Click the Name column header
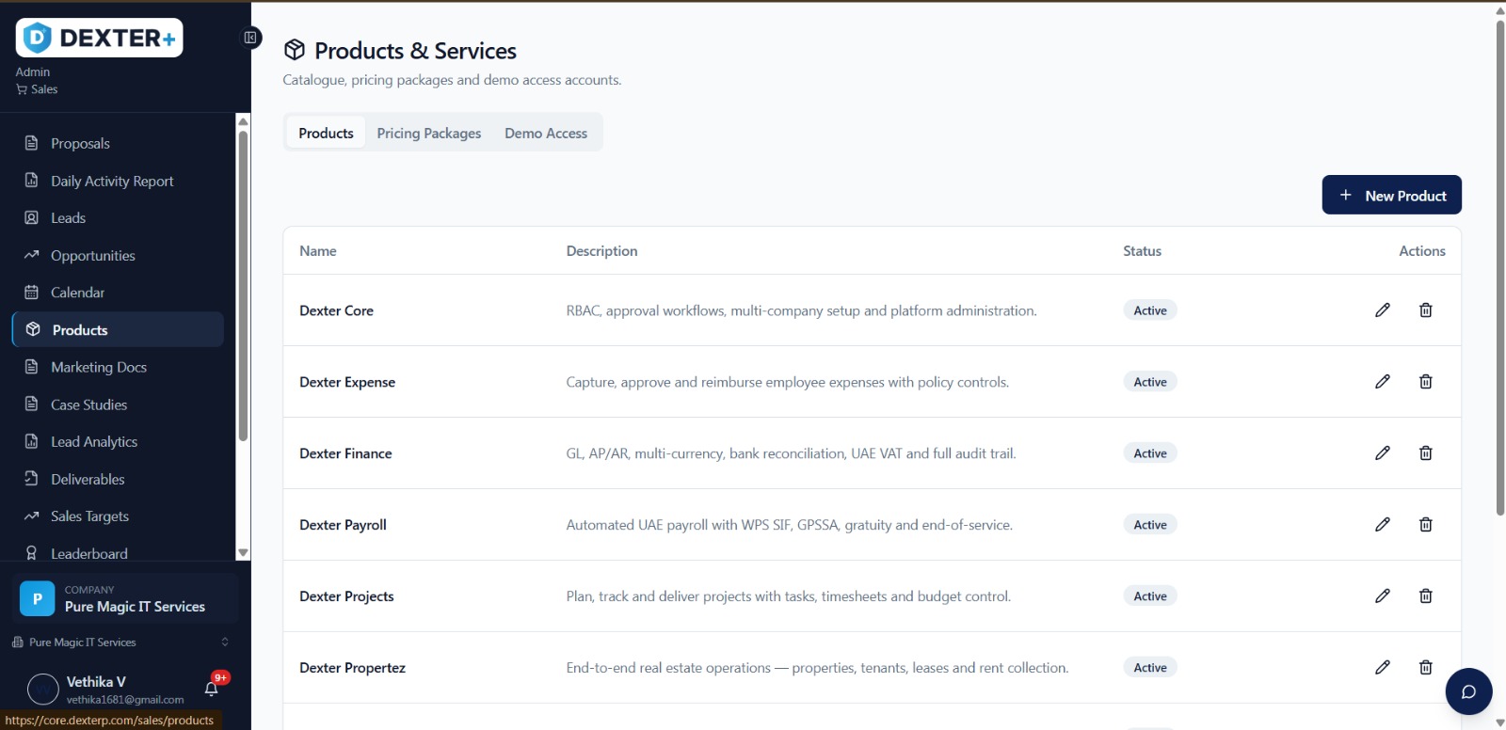 (318, 251)
